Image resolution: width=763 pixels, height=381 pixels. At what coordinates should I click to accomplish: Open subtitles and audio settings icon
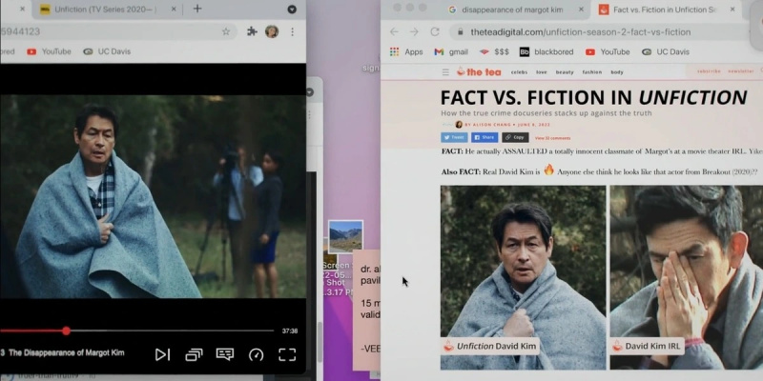[x=225, y=354]
